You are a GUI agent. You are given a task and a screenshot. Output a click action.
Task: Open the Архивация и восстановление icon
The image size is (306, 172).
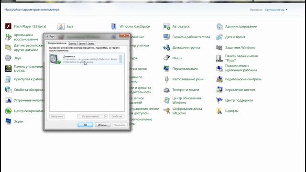point(8,37)
